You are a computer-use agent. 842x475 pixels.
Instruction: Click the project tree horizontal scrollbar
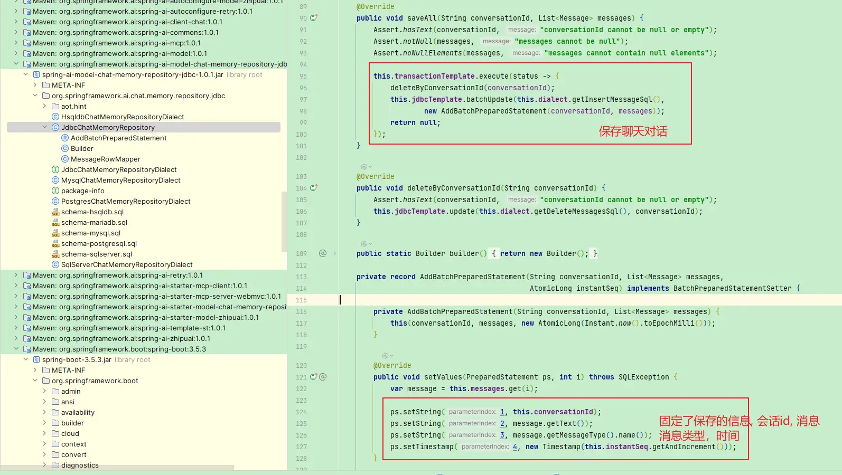[117, 468]
